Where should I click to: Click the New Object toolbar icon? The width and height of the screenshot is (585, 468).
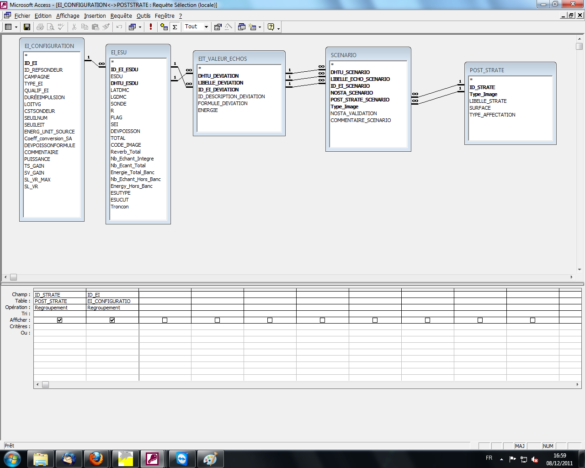tap(252, 27)
